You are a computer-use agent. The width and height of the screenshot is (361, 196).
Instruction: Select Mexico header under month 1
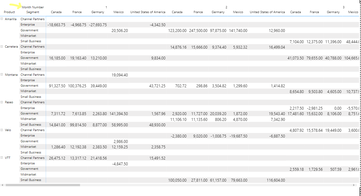pos(119,12)
